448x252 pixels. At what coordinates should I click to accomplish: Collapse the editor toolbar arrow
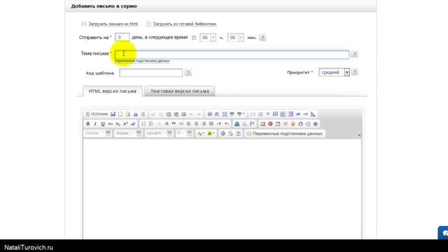pos(359,135)
